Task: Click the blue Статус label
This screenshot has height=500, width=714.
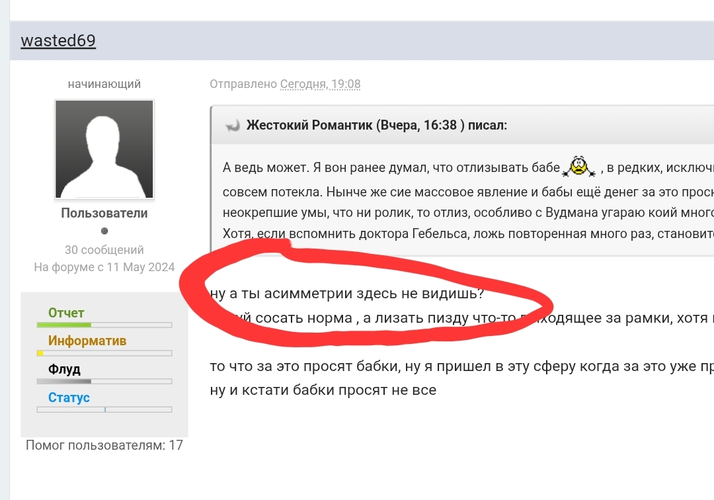Action: [x=69, y=397]
